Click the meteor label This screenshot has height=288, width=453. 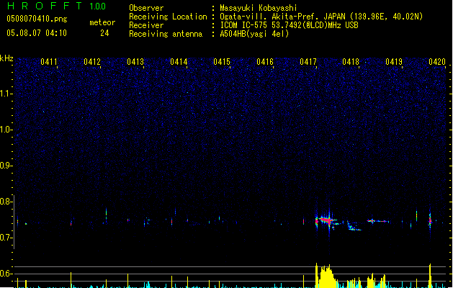click(x=102, y=22)
